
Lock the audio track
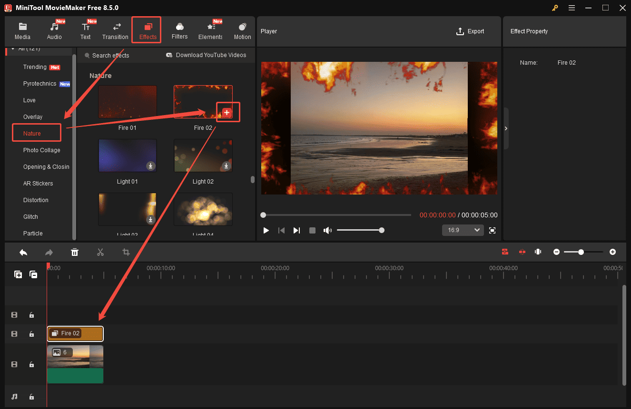coord(31,397)
